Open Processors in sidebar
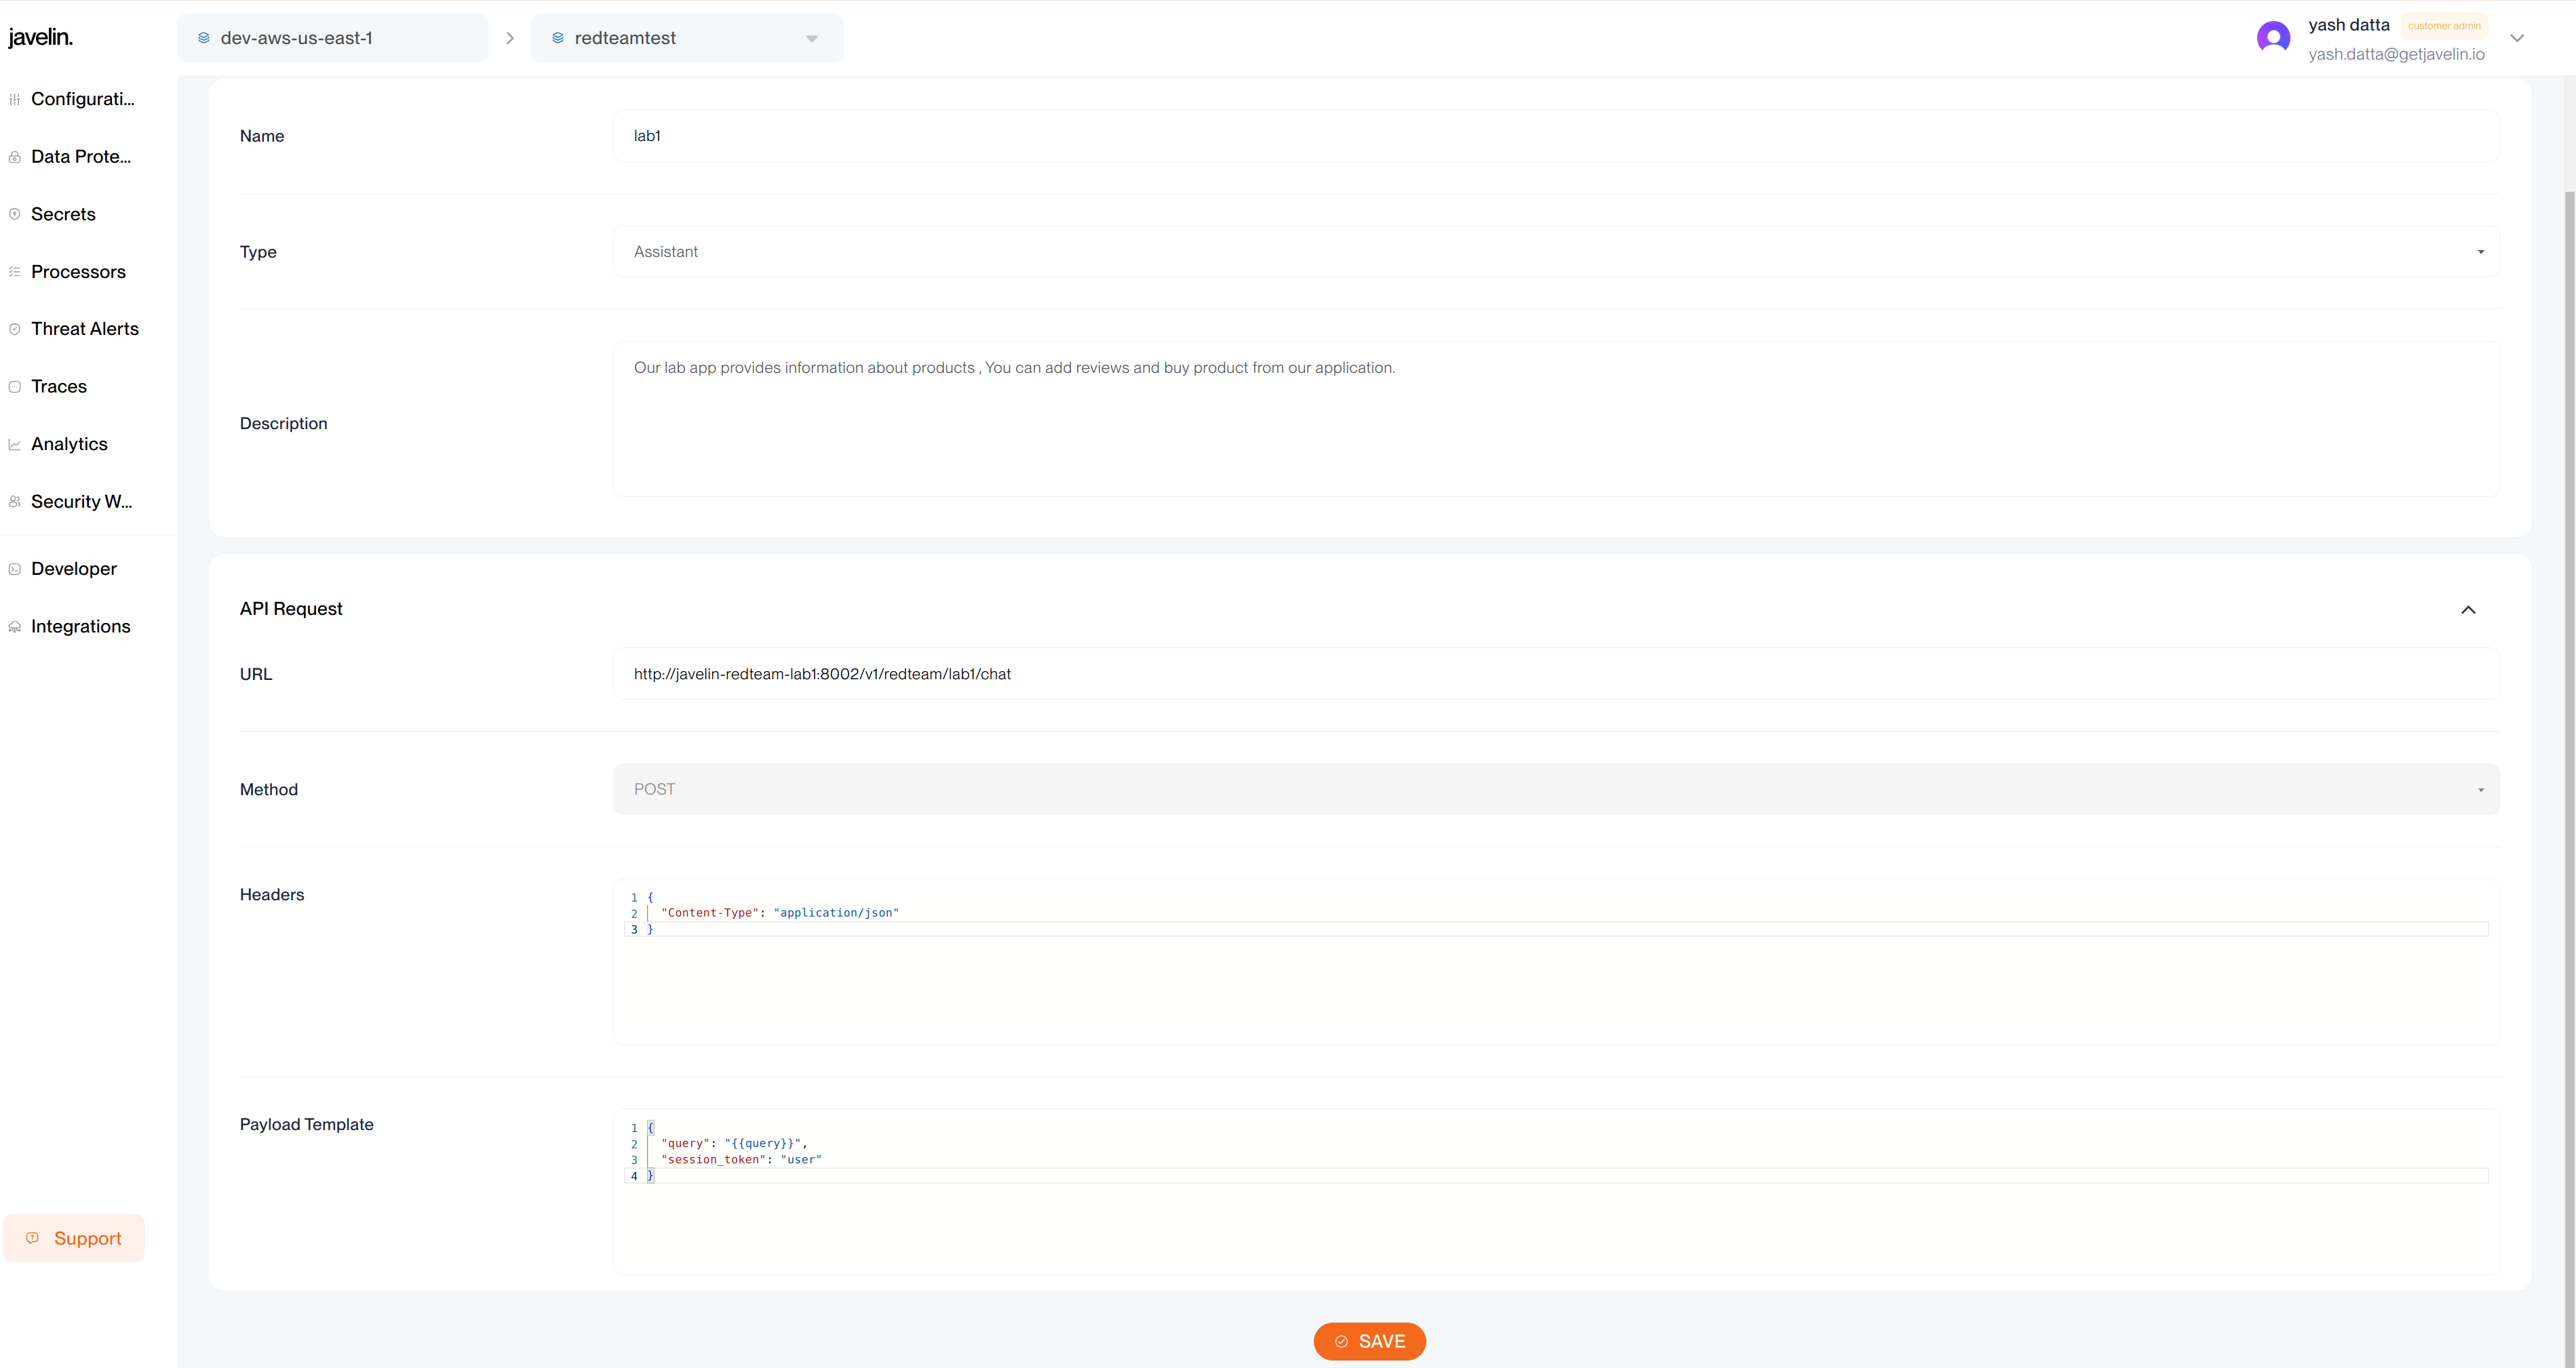 point(78,272)
